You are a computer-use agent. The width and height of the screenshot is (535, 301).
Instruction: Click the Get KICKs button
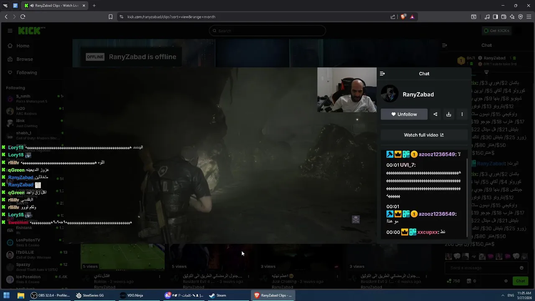coord(496,31)
